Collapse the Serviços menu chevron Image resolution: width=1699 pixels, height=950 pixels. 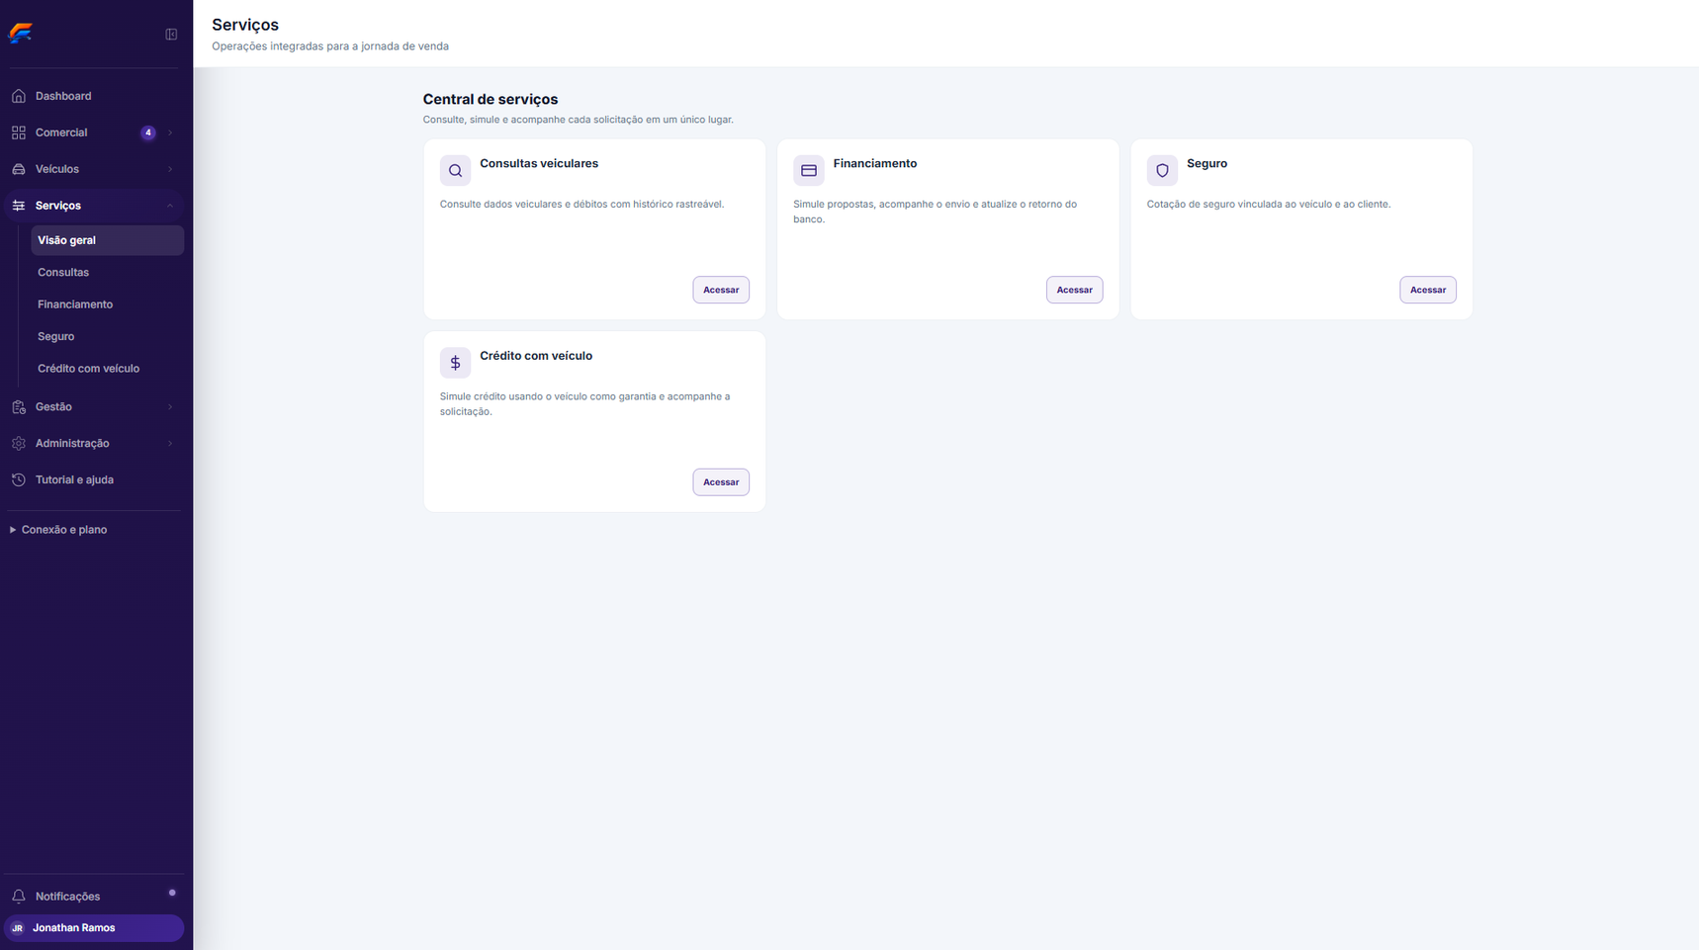click(x=170, y=206)
